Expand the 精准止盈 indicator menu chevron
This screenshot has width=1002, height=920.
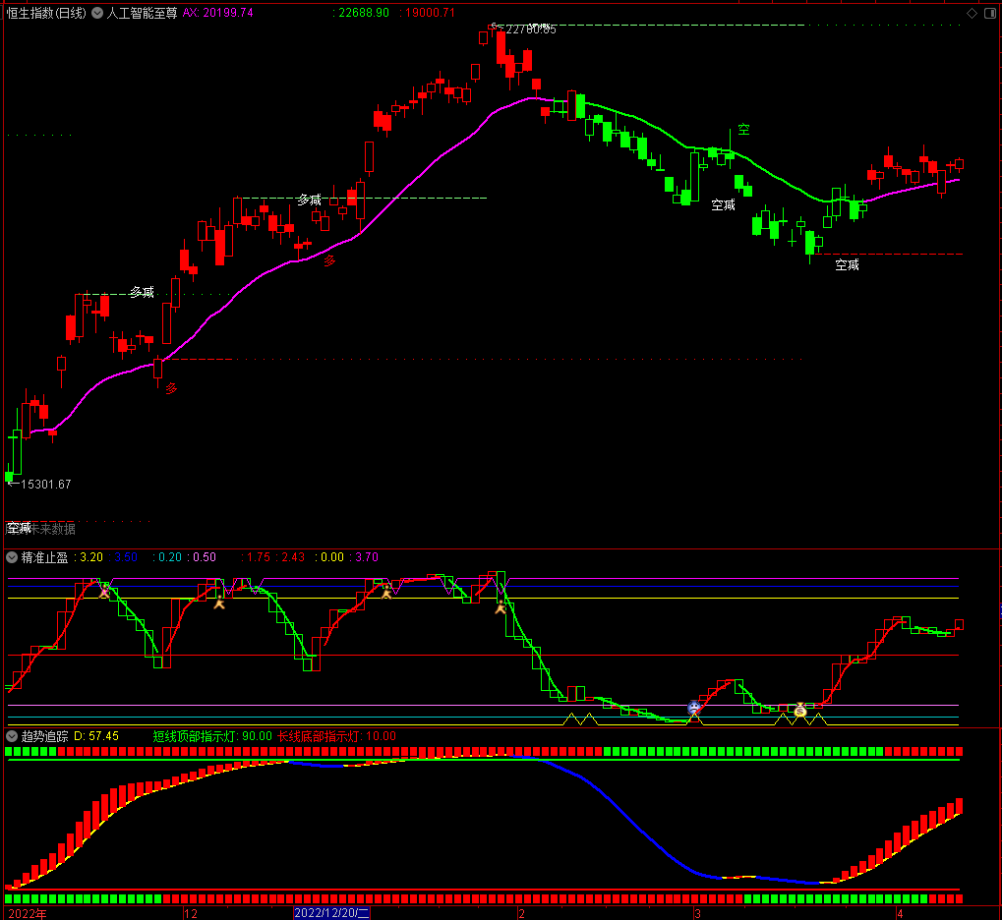point(12,557)
